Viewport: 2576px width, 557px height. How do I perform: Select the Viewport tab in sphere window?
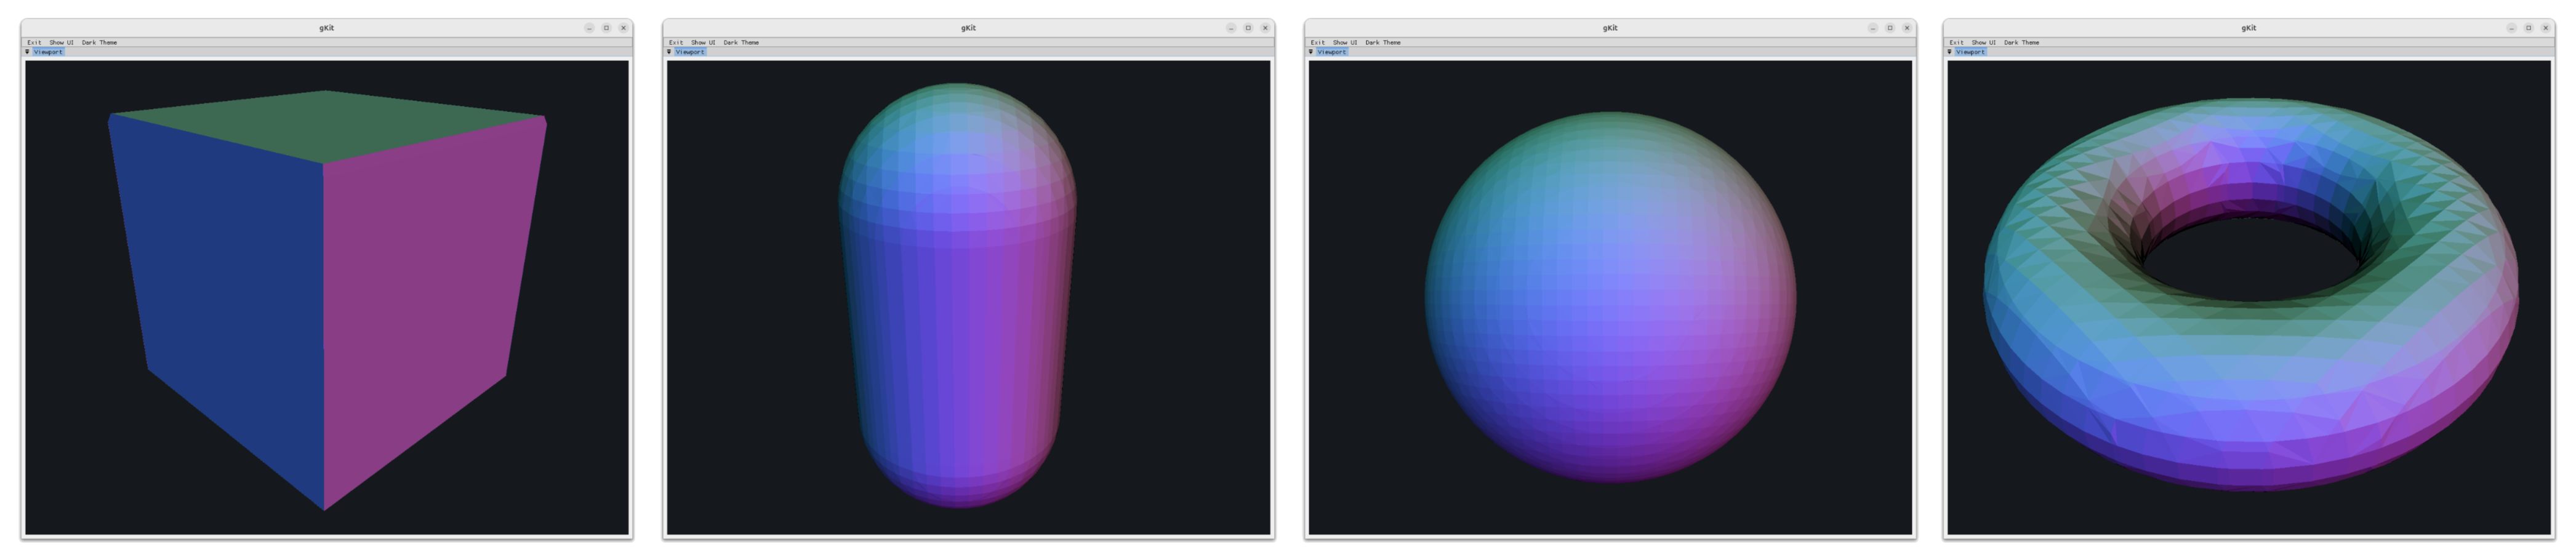point(1332,52)
